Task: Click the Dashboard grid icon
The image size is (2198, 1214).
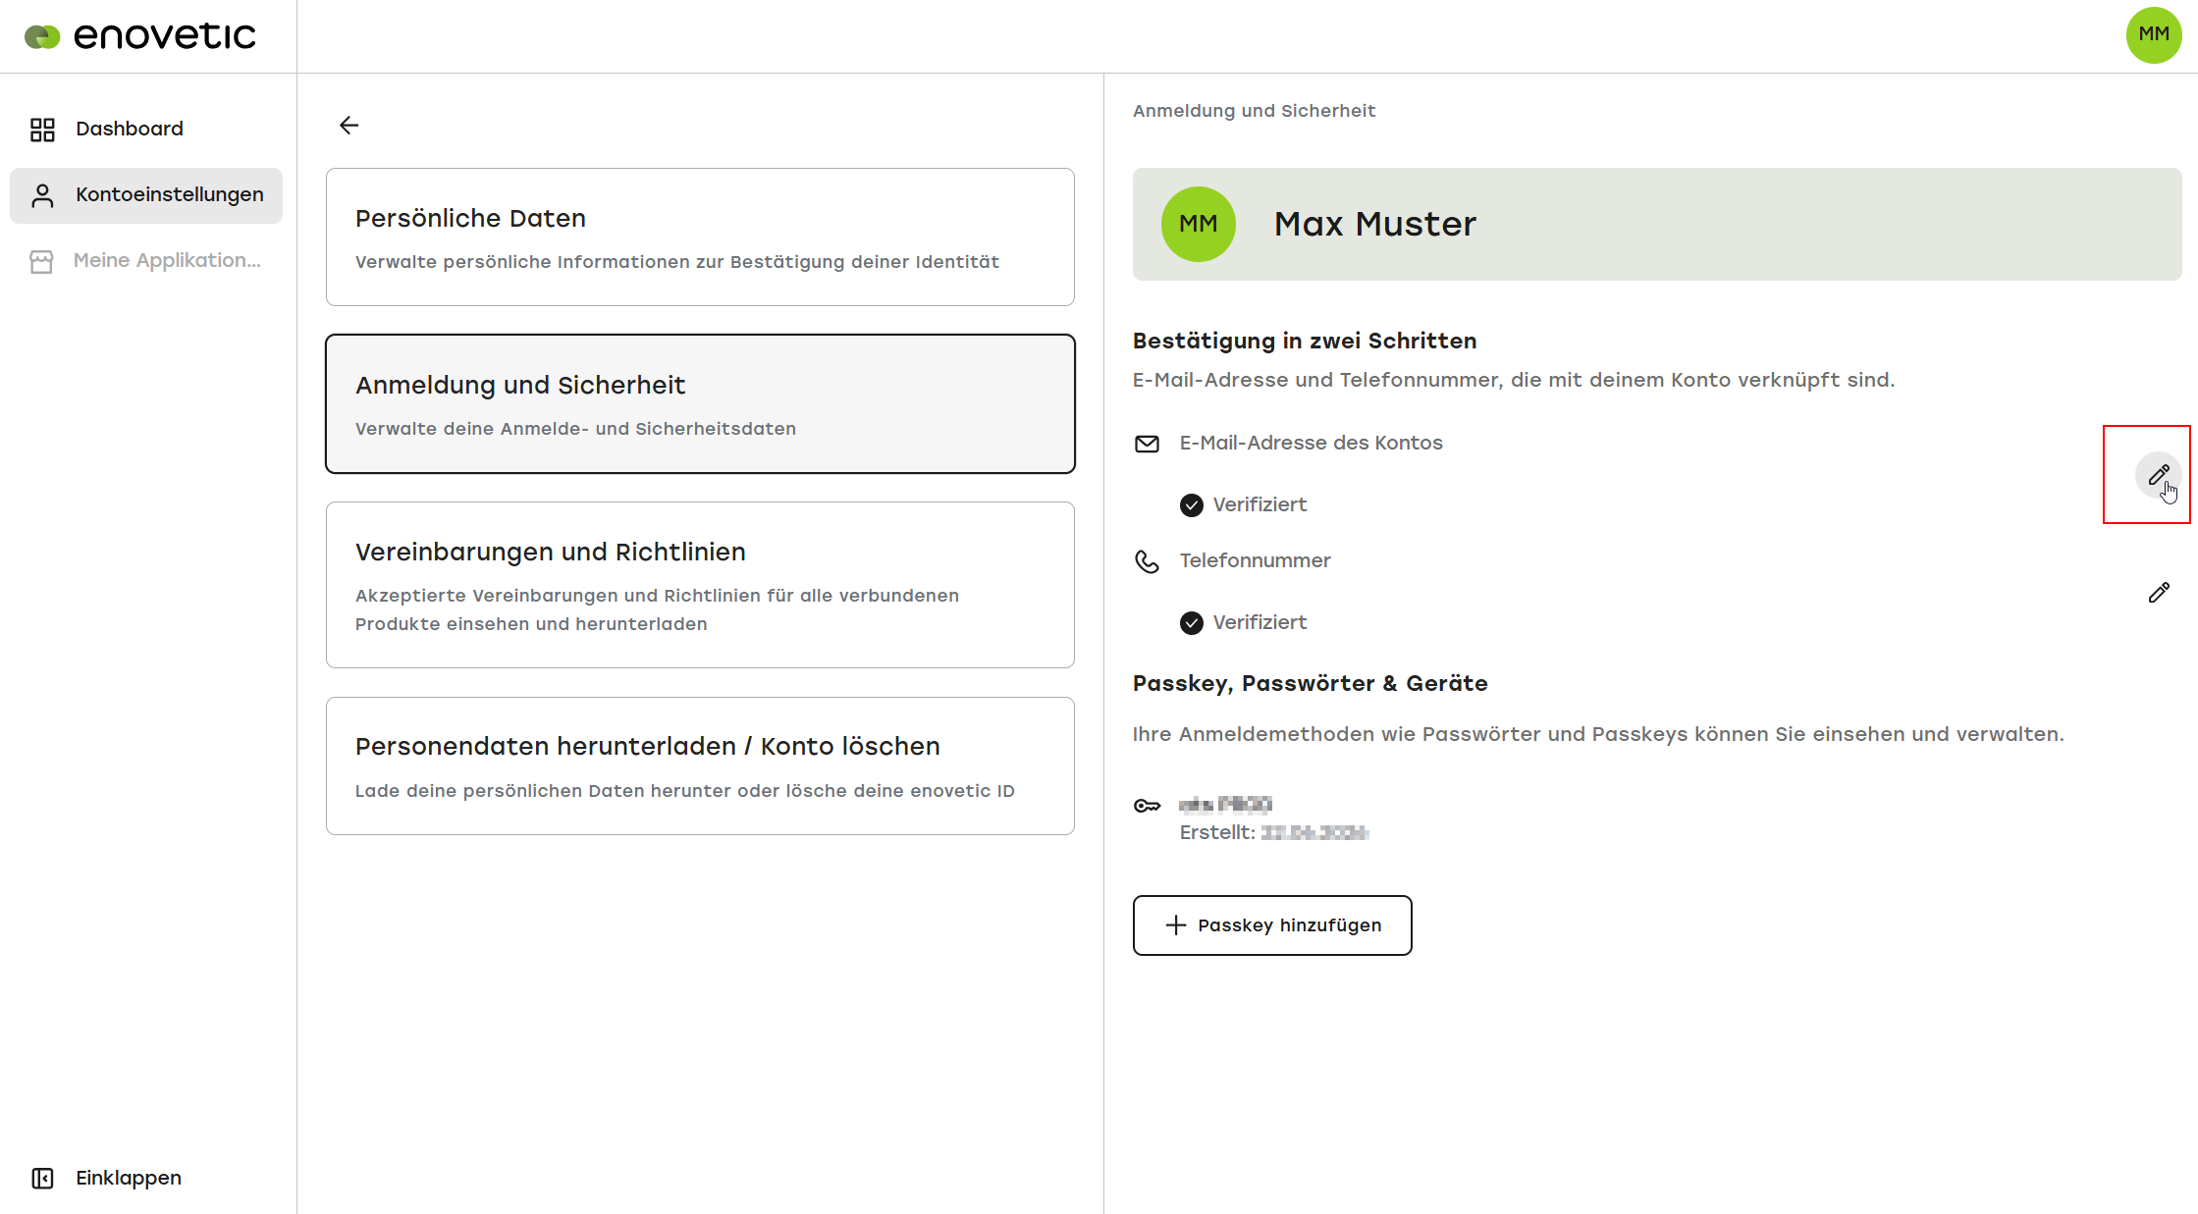Action: [42, 130]
